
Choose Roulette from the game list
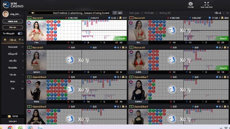(13, 68)
